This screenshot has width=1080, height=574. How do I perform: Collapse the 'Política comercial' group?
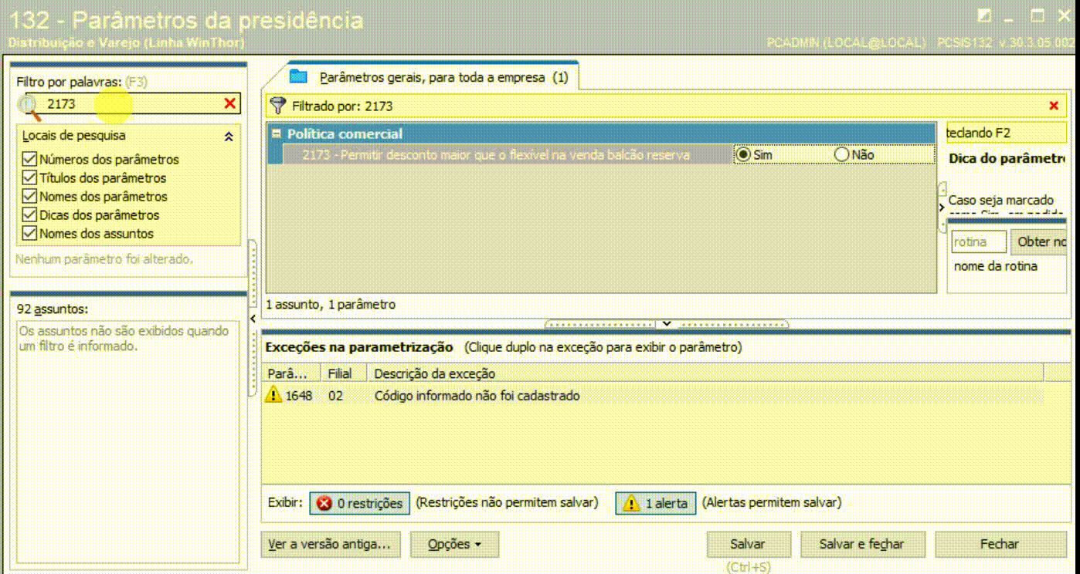276,133
